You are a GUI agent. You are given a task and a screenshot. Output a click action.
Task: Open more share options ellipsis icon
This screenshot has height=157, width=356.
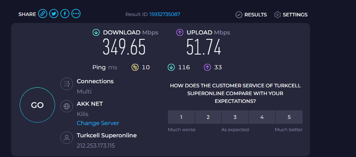pyautogui.click(x=76, y=14)
